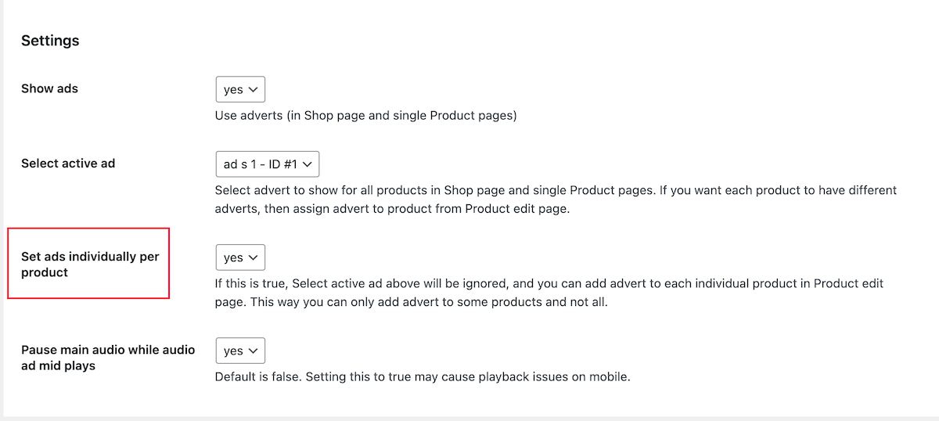The image size is (939, 421).
Task: Click the gray strip below the settings panel
Action: tap(469, 418)
